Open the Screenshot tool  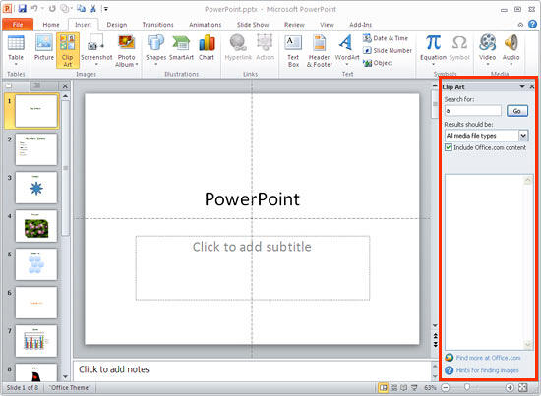tap(96, 50)
